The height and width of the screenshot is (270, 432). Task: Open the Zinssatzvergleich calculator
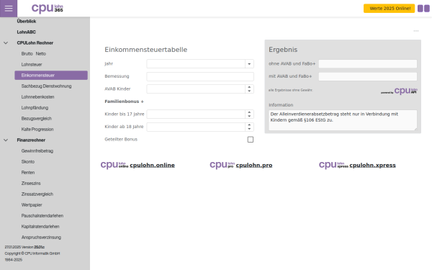[37, 194]
